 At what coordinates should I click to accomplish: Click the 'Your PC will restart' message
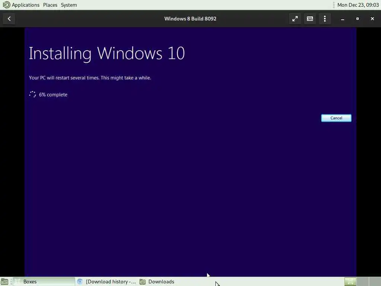[x=90, y=78]
